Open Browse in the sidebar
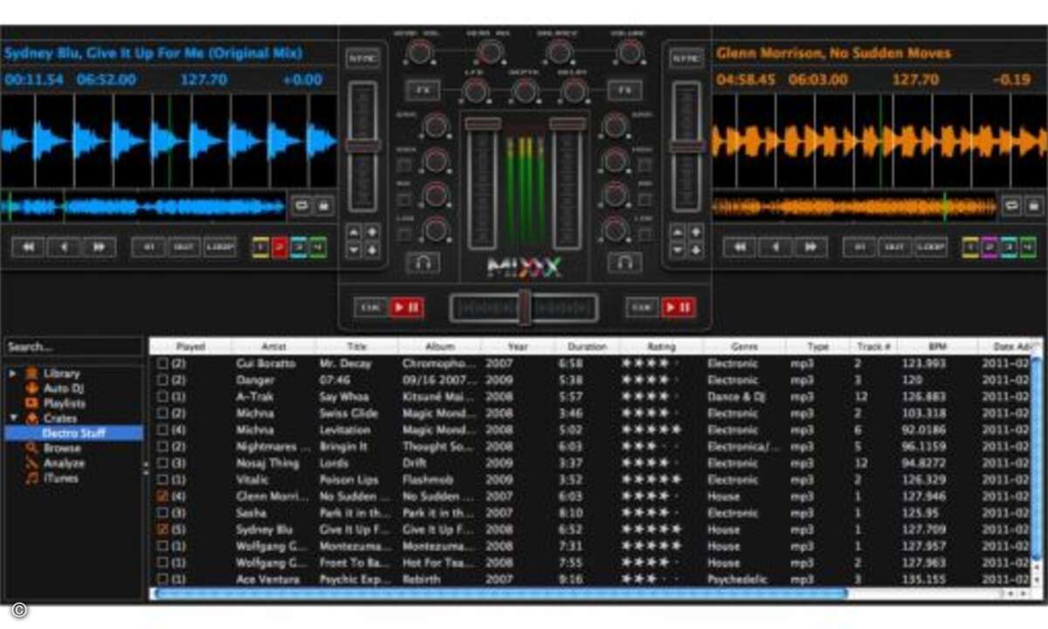Screen dimensions: 1048x629 (61, 448)
